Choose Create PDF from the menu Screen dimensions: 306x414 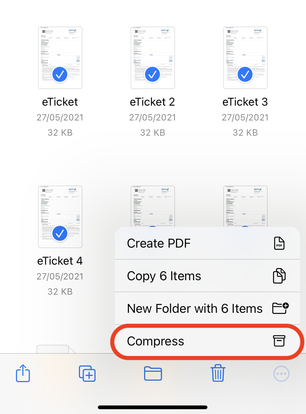coord(159,243)
